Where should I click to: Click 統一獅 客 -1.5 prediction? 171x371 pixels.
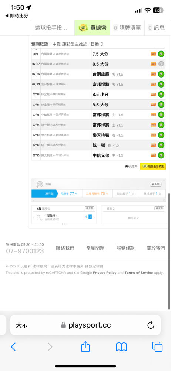(105, 145)
